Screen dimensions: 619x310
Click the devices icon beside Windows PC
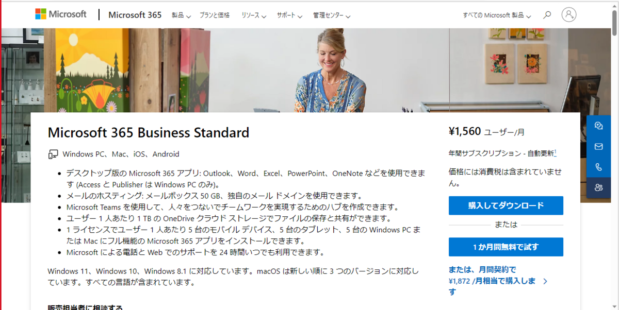(53, 154)
